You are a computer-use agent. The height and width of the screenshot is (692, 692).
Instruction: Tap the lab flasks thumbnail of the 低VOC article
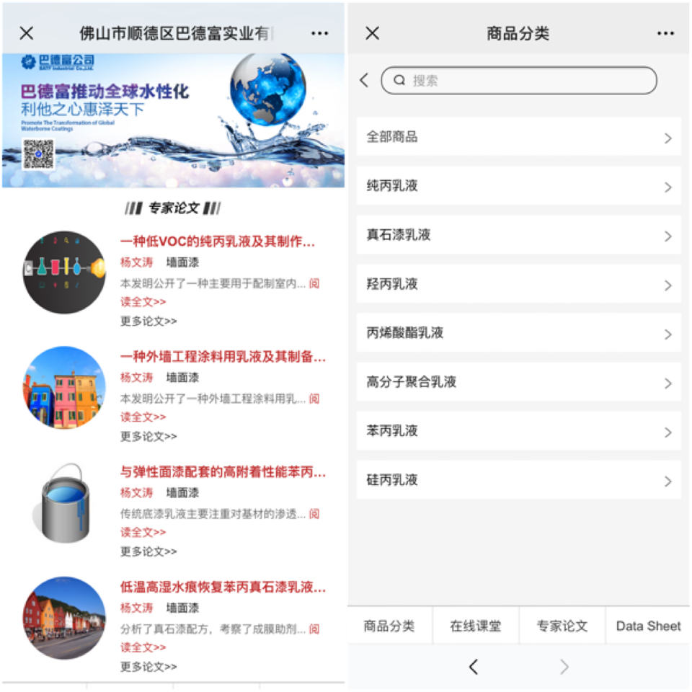pos(64,272)
